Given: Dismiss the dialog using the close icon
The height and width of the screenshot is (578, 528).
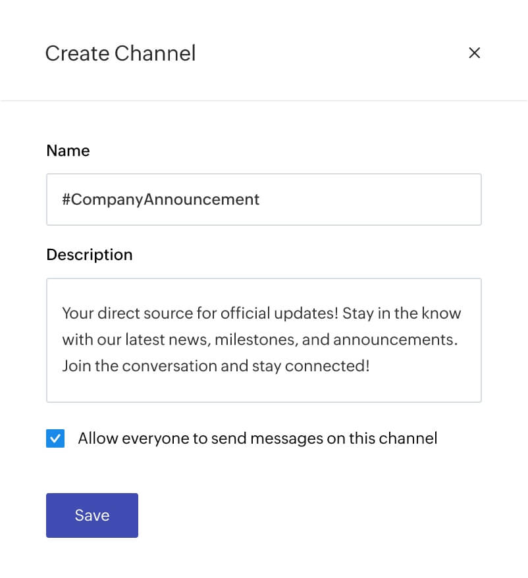Looking at the screenshot, I should (475, 53).
